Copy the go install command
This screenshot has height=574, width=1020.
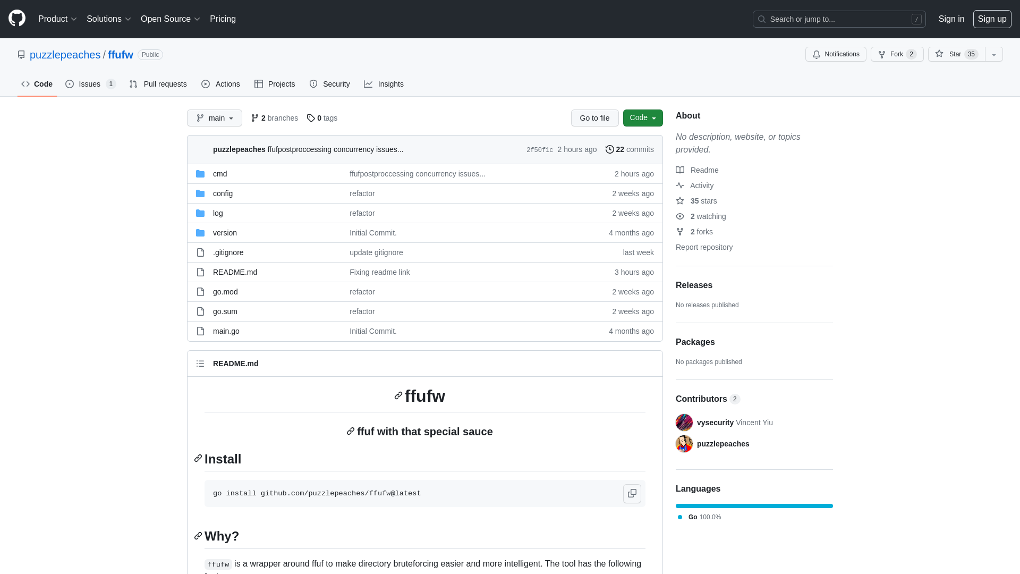(x=632, y=493)
